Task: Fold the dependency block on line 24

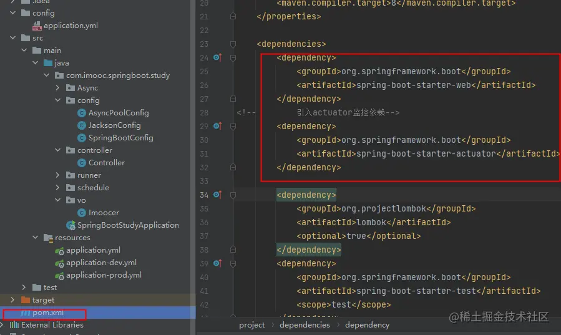Action: pos(233,57)
